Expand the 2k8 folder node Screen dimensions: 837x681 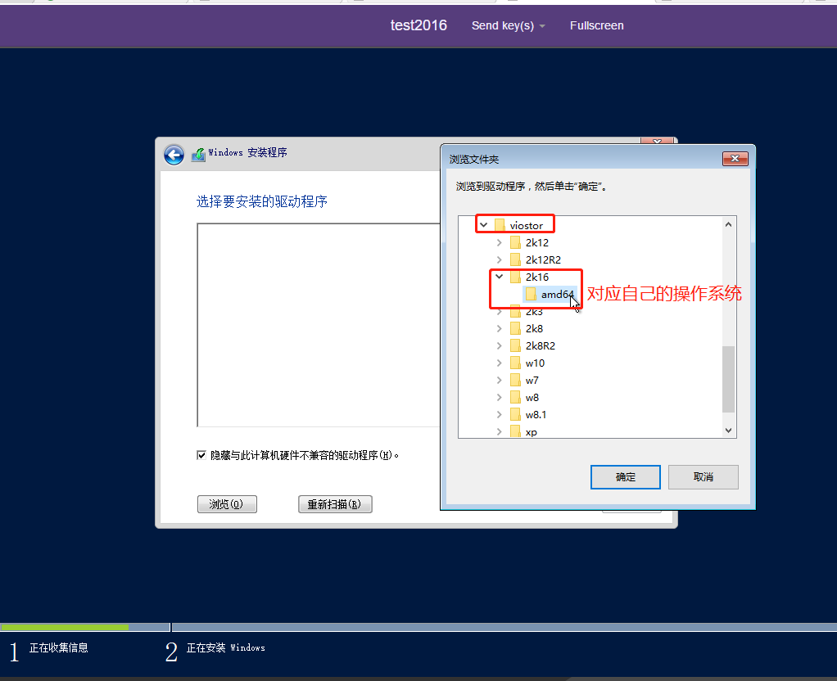click(499, 329)
